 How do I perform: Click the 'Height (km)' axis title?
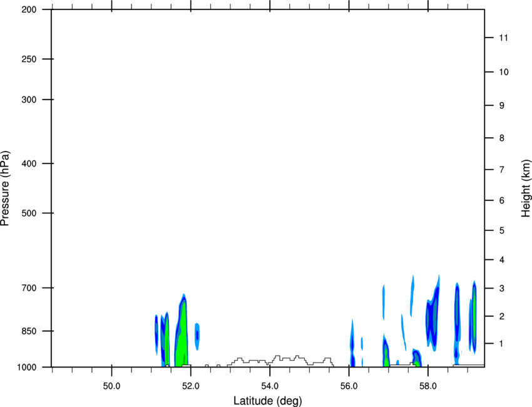click(x=526, y=188)
